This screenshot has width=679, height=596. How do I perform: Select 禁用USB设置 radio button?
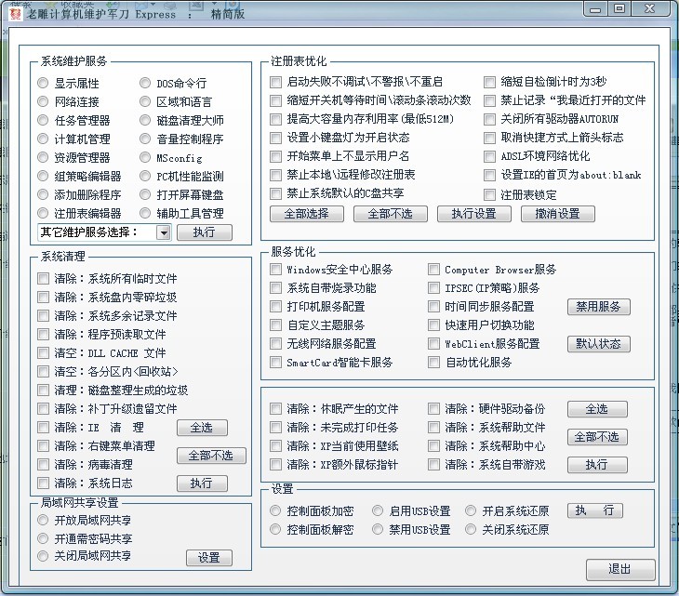[x=379, y=530]
